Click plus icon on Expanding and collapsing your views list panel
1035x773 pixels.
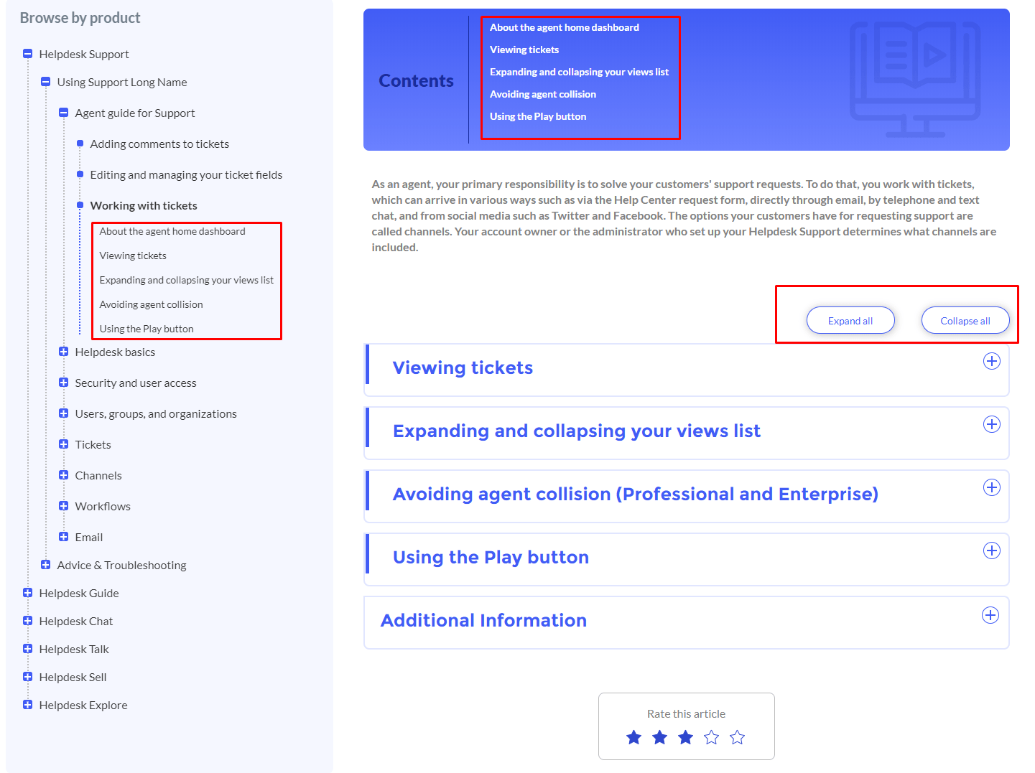[991, 424]
